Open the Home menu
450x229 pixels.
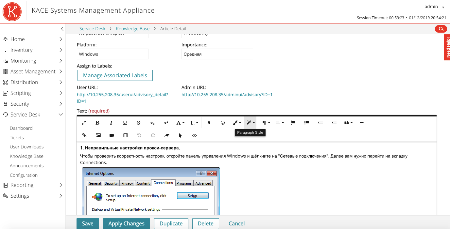pos(33,39)
